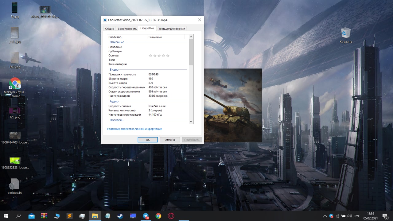The image size is (393, 221).
Task: Click the OK button
Action: coord(148,140)
